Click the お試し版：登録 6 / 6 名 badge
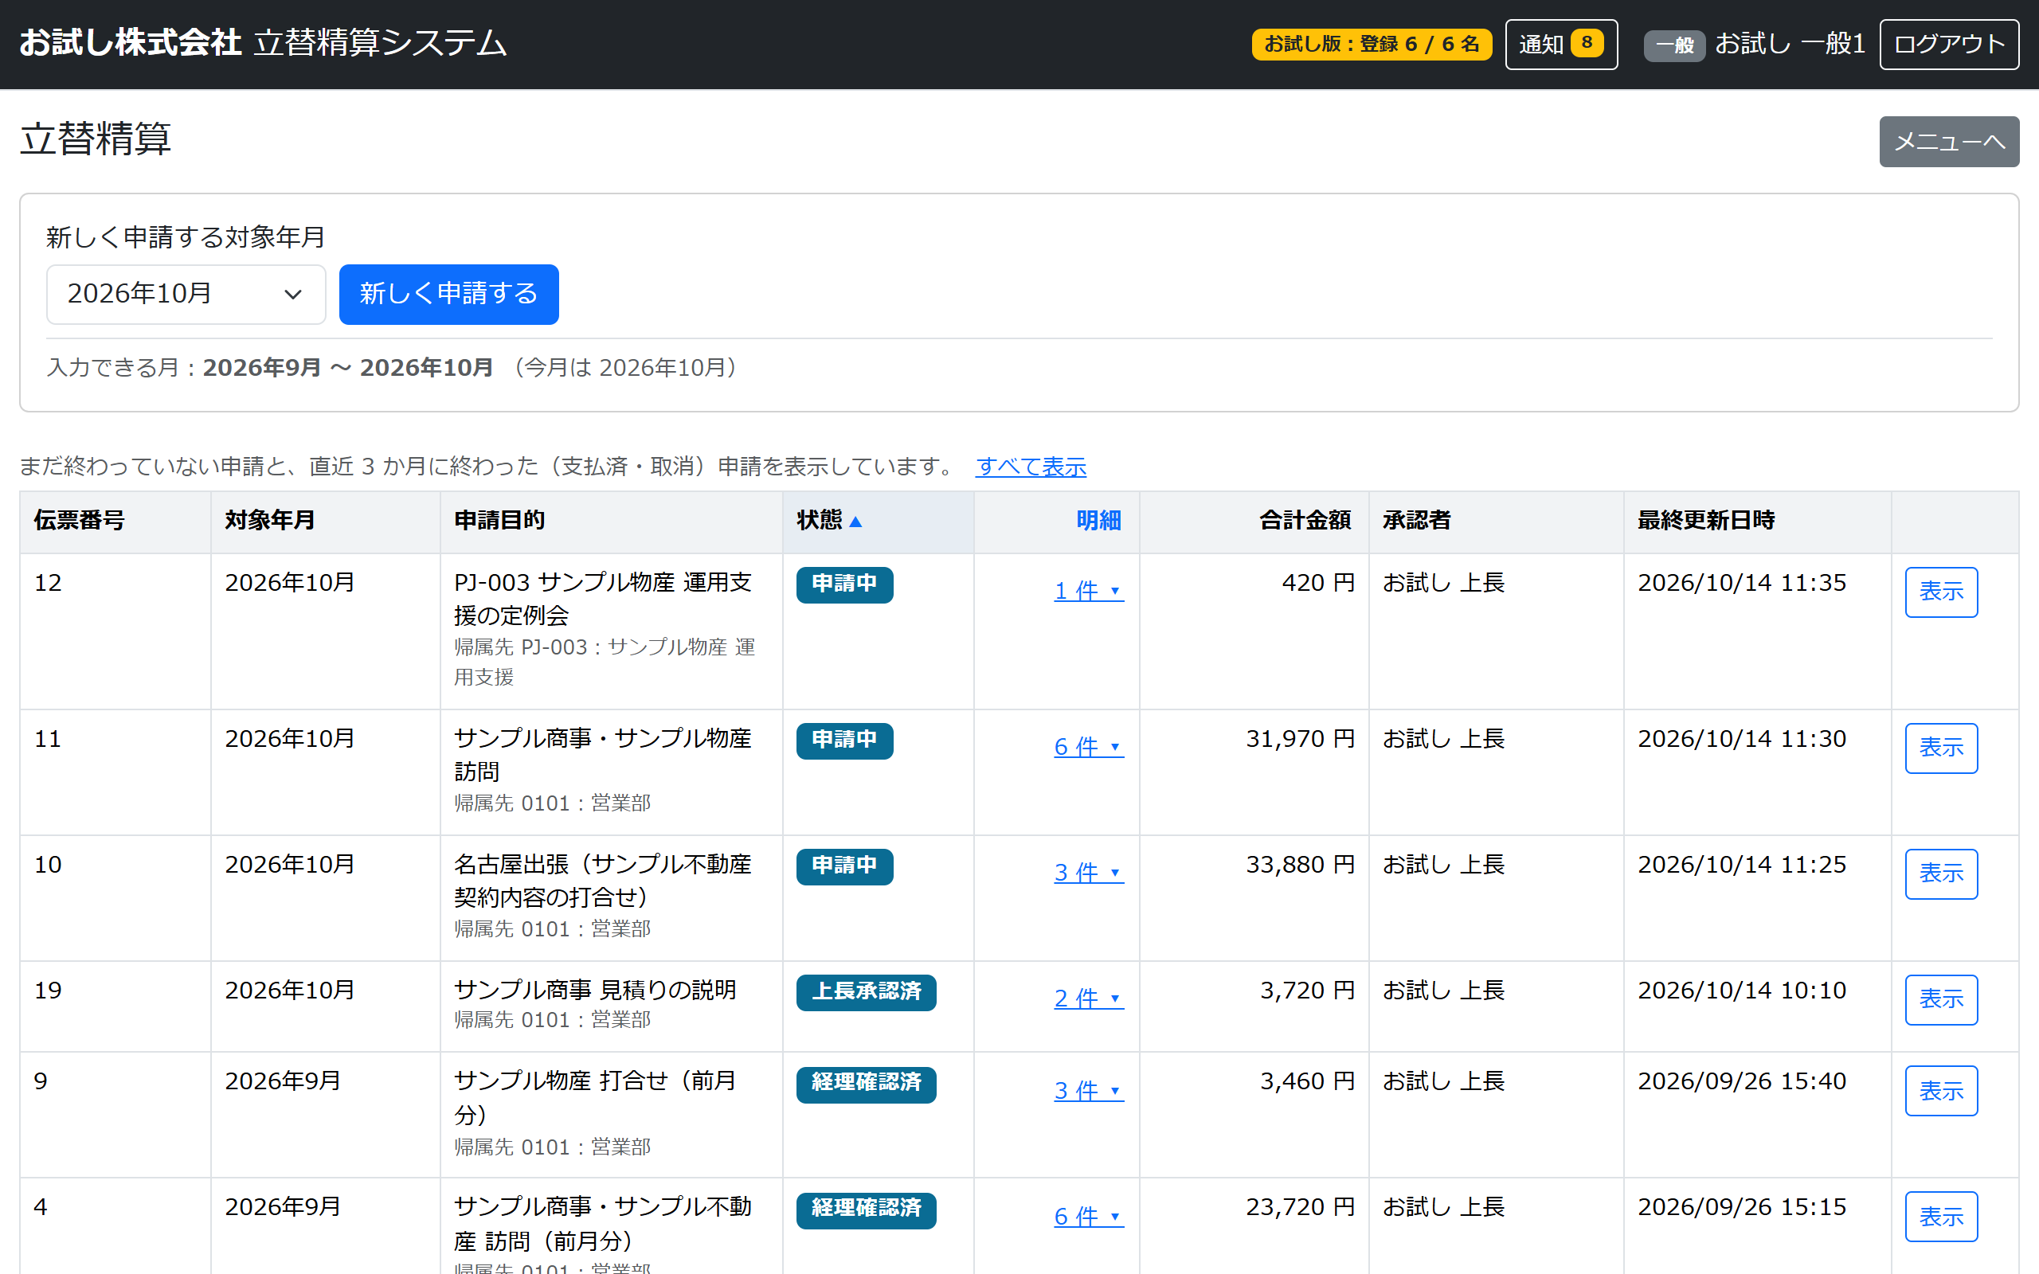Image resolution: width=2039 pixels, height=1274 pixels. pyautogui.click(x=1371, y=44)
